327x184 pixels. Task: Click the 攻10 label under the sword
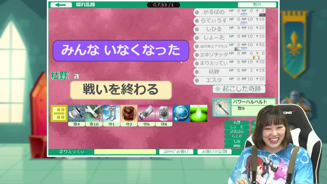point(94,124)
